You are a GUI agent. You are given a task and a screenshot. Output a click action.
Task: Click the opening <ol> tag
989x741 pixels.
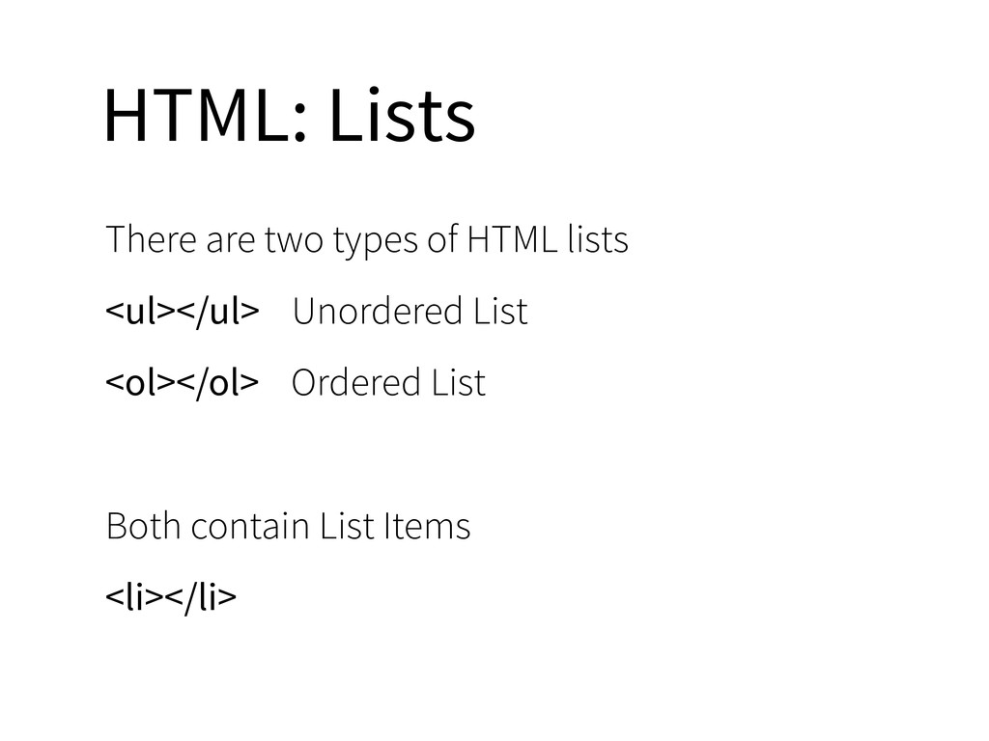point(138,383)
